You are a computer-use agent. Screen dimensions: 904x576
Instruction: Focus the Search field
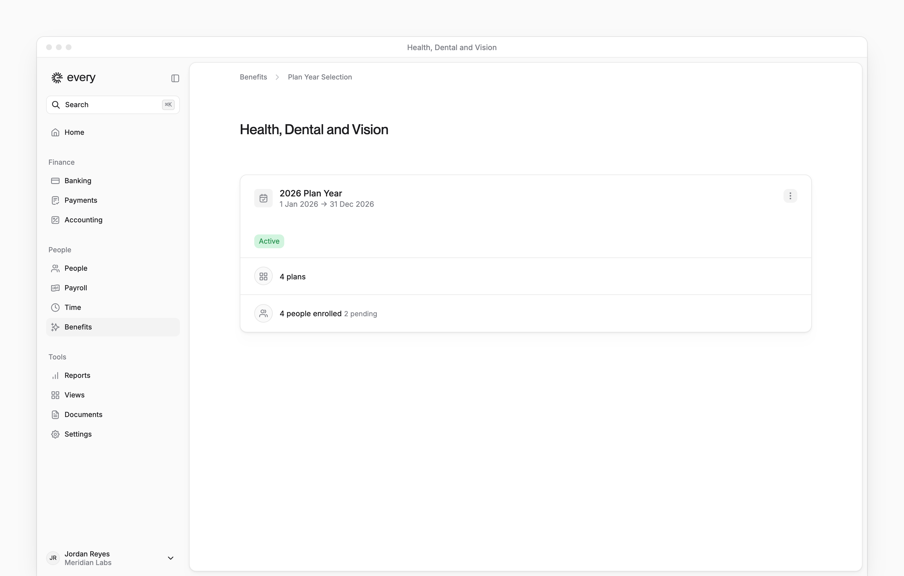point(113,105)
